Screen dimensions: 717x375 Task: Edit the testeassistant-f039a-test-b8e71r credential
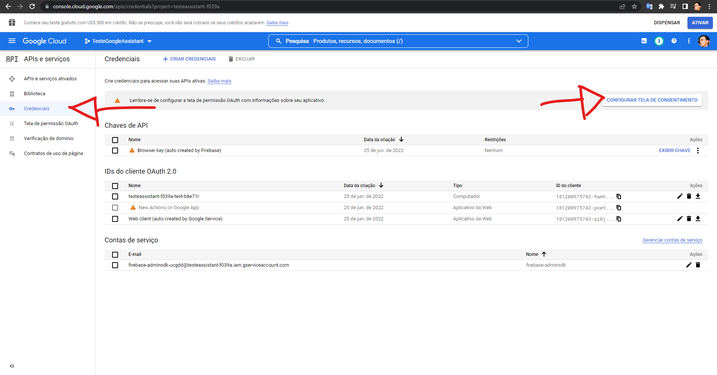(x=680, y=196)
